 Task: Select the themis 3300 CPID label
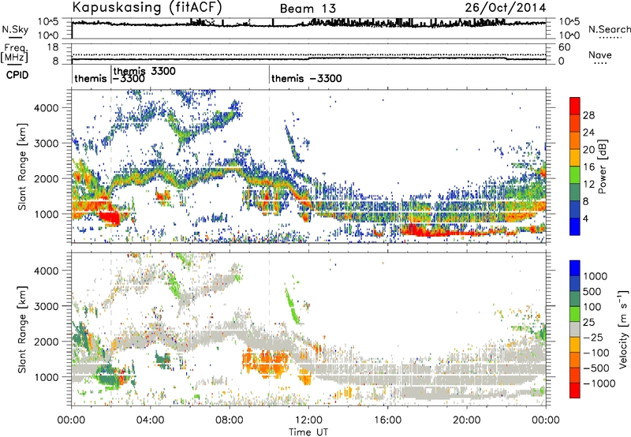tap(144, 71)
